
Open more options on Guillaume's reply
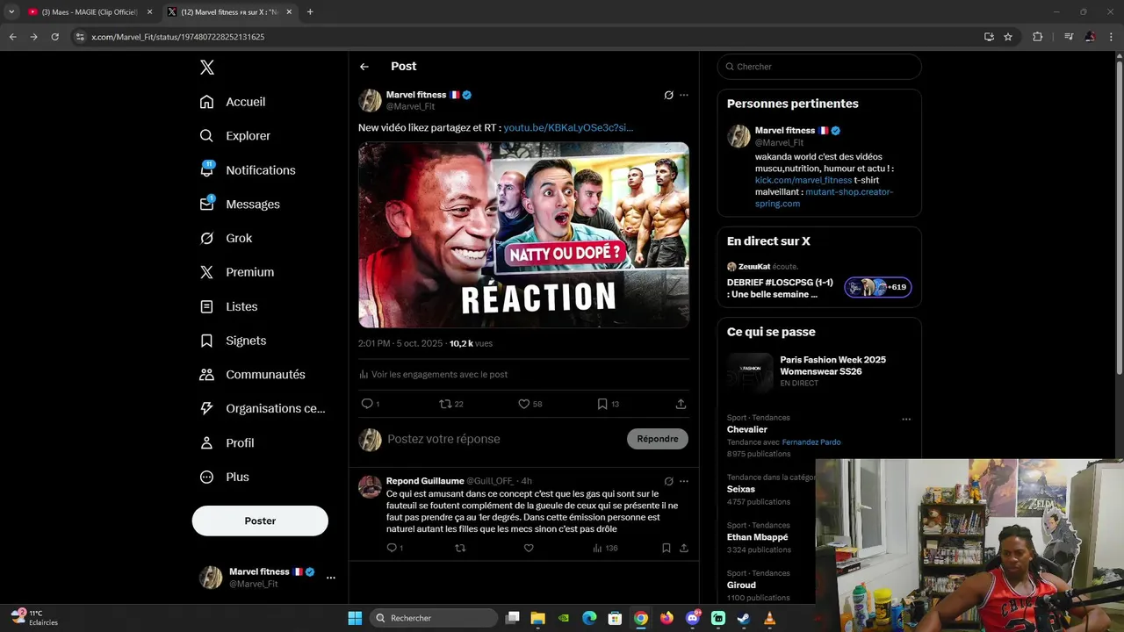pyautogui.click(x=684, y=481)
